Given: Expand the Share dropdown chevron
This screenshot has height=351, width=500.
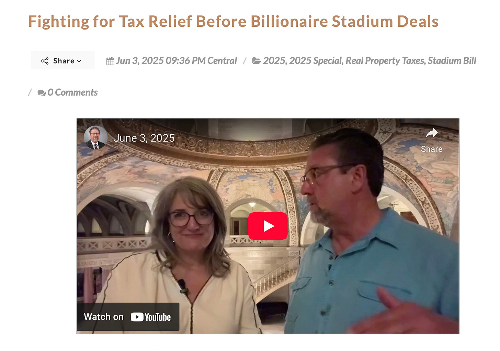Looking at the screenshot, I should tap(79, 61).
